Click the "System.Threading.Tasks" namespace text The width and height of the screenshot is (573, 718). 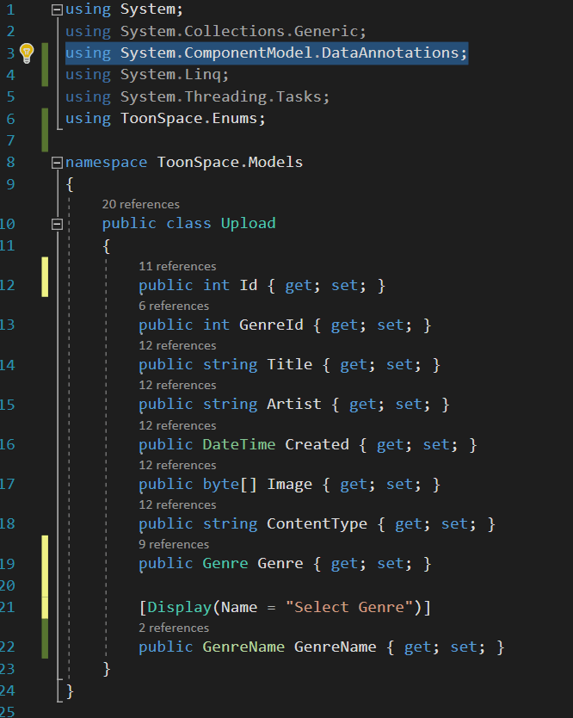pos(220,96)
